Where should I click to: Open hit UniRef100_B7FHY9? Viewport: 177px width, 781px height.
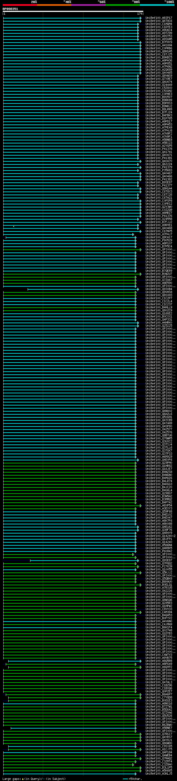(158, 42)
